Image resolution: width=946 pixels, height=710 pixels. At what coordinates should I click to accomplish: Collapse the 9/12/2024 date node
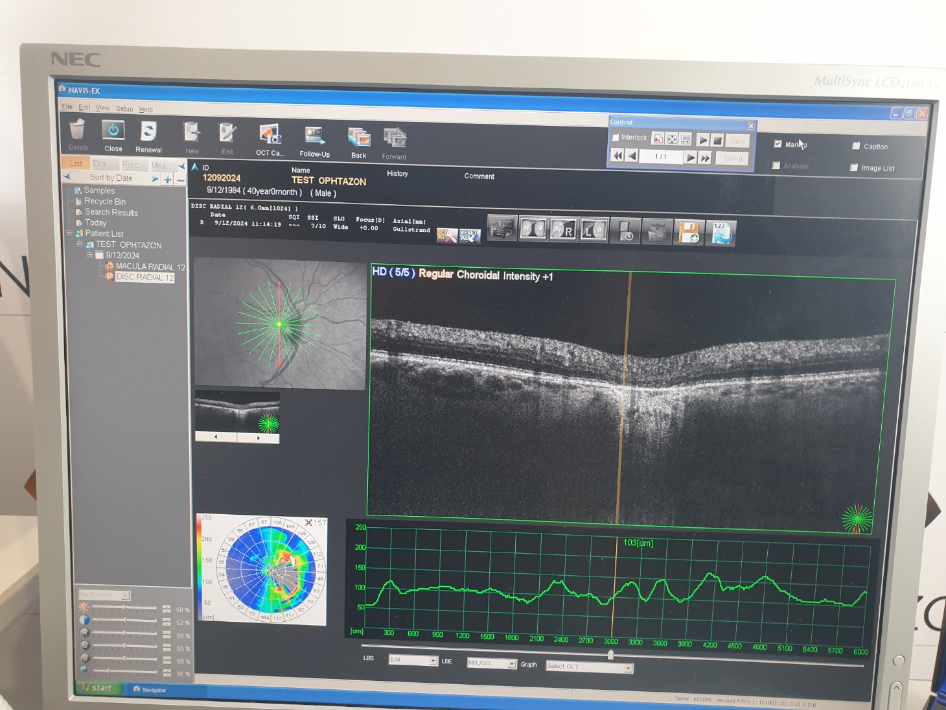pos(90,255)
